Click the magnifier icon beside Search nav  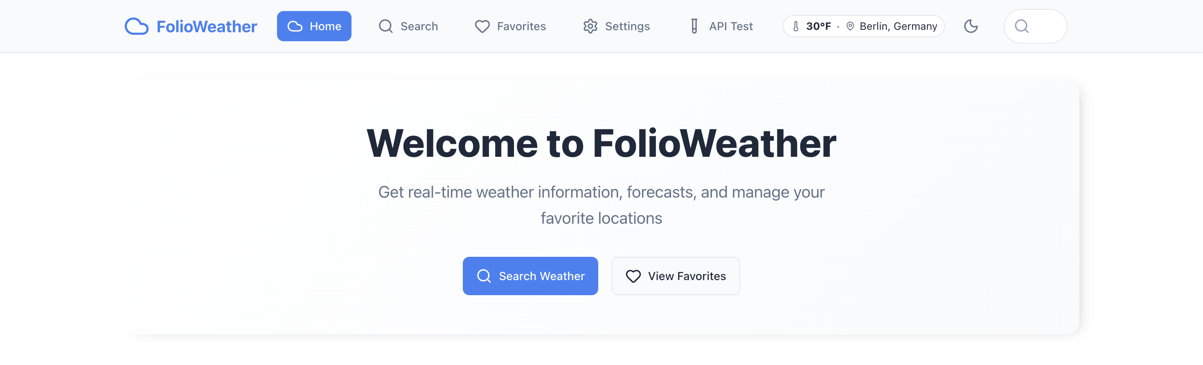(385, 27)
